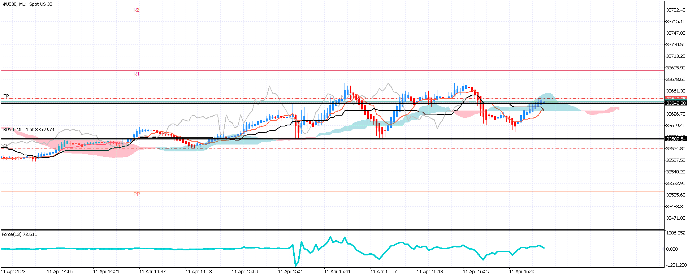Select the 'BUY LIMIT 1 at 33599.74' order label
Screen dimensions: 692x276
pyautogui.click(x=29, y=129)
